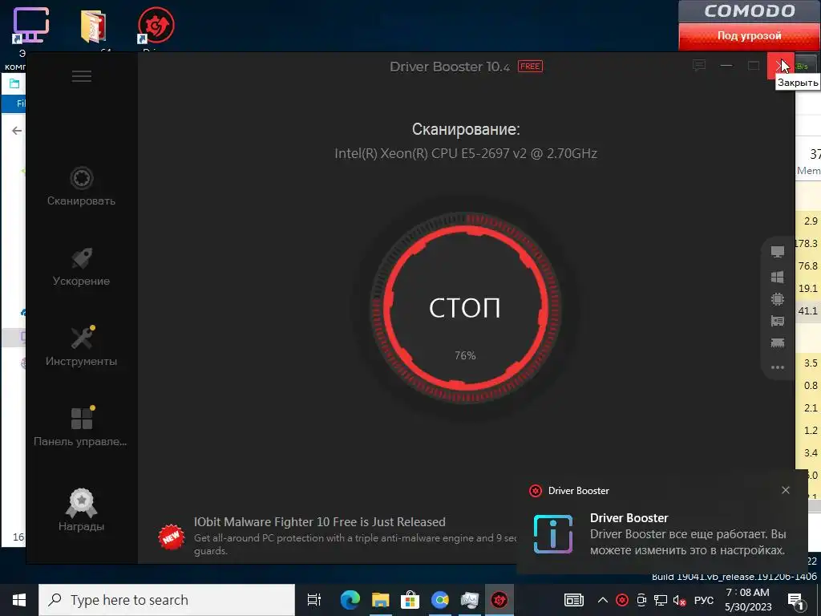Image resolution: width=821 pixels, height=616 pixels.
Task: Select the 178.3 memory cell in Task Manager
Action: [x=807, y=244]
